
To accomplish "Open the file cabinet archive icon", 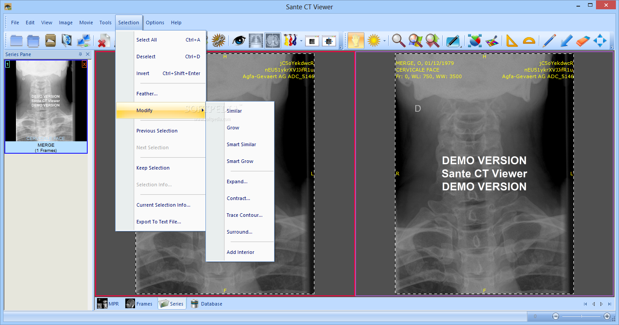I will (x=50, y=41).
